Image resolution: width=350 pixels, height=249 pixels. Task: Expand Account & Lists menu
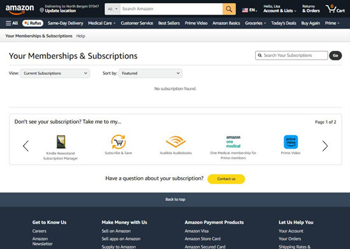coord(280,11)
